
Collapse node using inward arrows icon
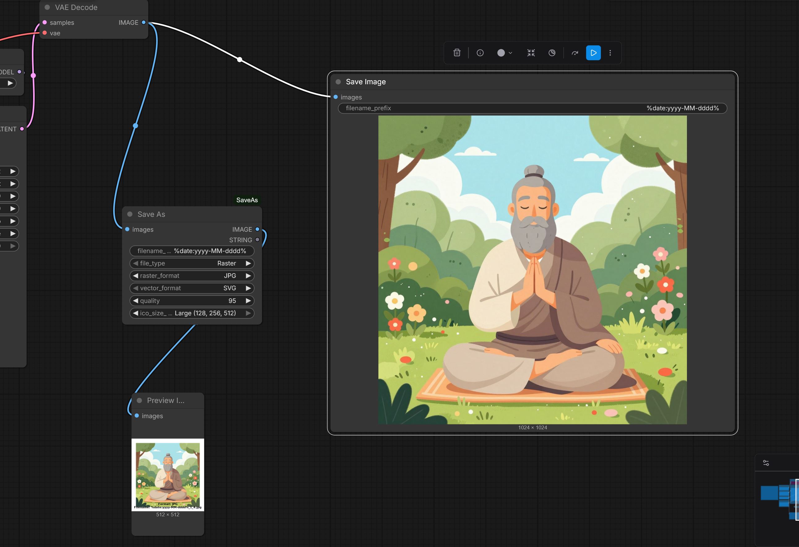coord(531,53)
